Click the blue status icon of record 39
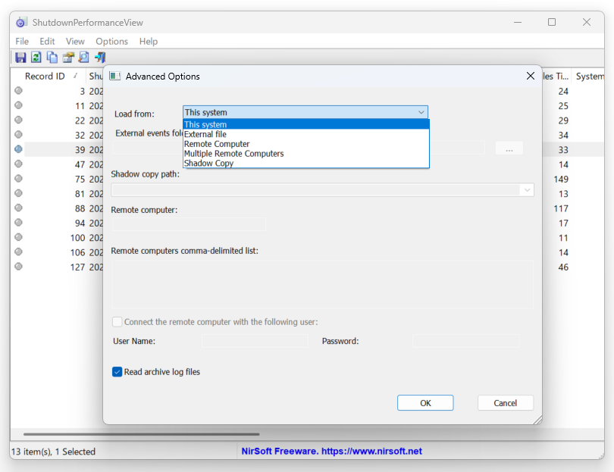 pyautogui.click(x=18, y=149)
